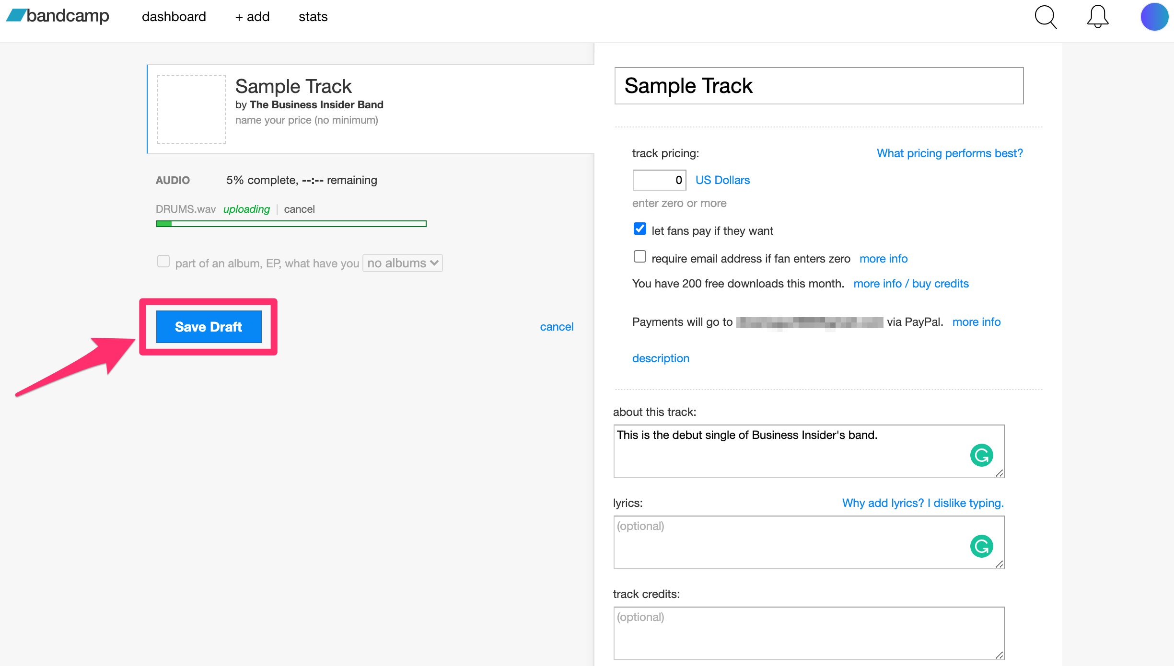Check notifications via the bell icon
The image size is (1174, 666).
tap(1097, 17)
